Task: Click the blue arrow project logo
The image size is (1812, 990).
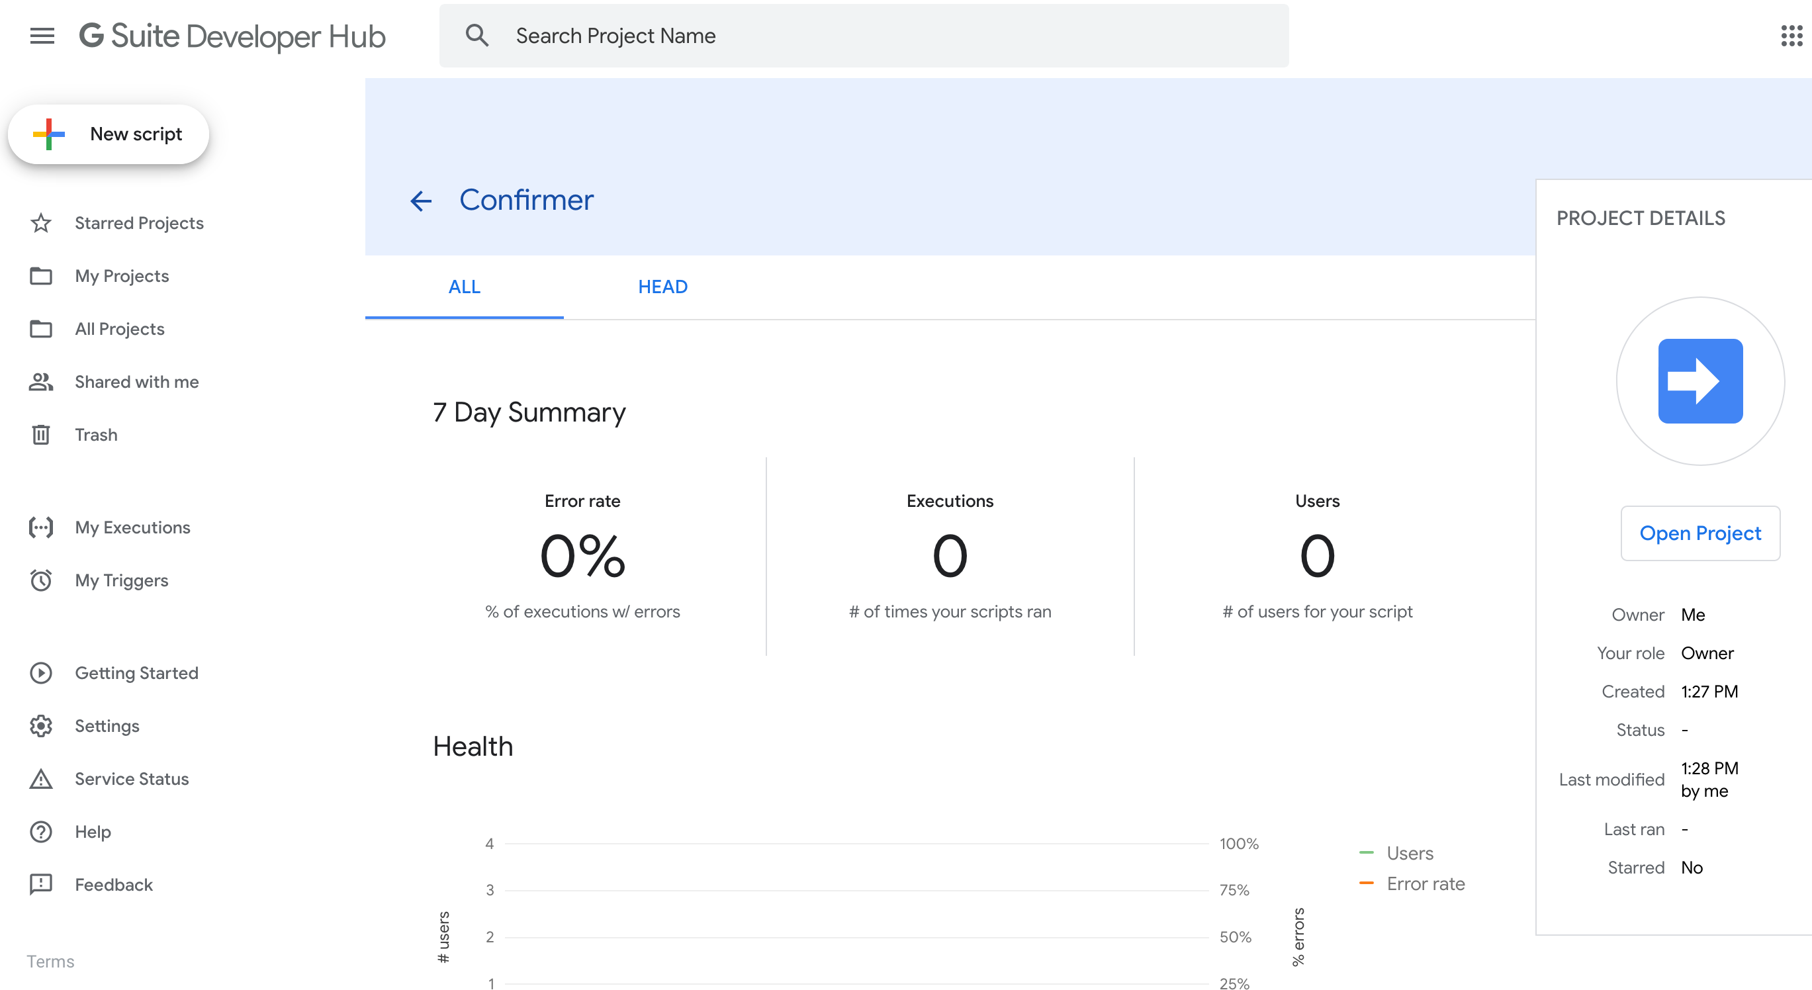Action: [x=1700, y=381]
